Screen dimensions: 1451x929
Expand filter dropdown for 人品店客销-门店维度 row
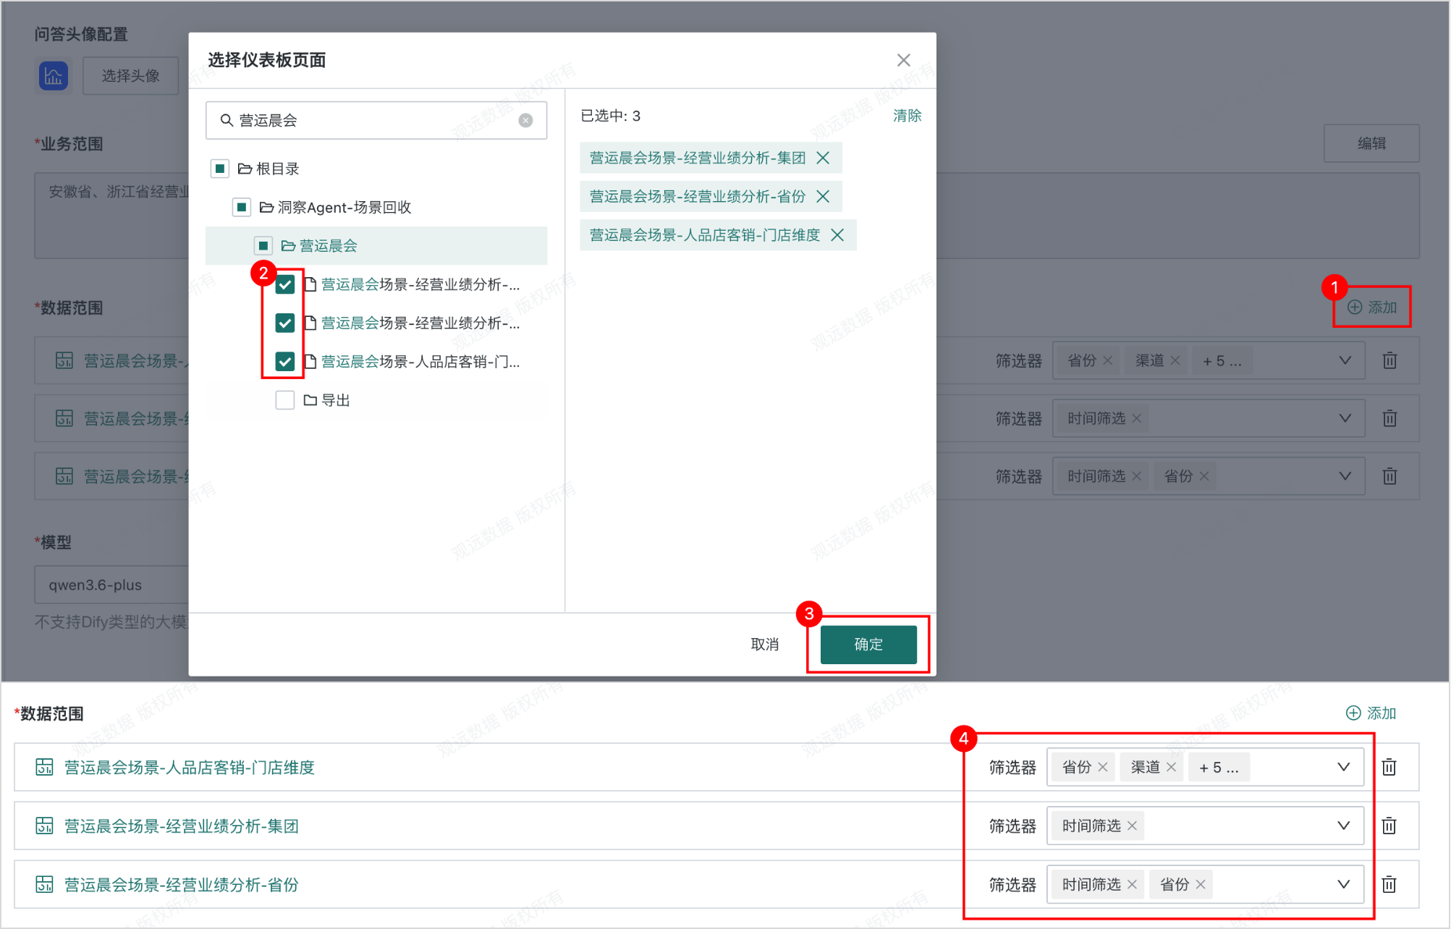1344,767
